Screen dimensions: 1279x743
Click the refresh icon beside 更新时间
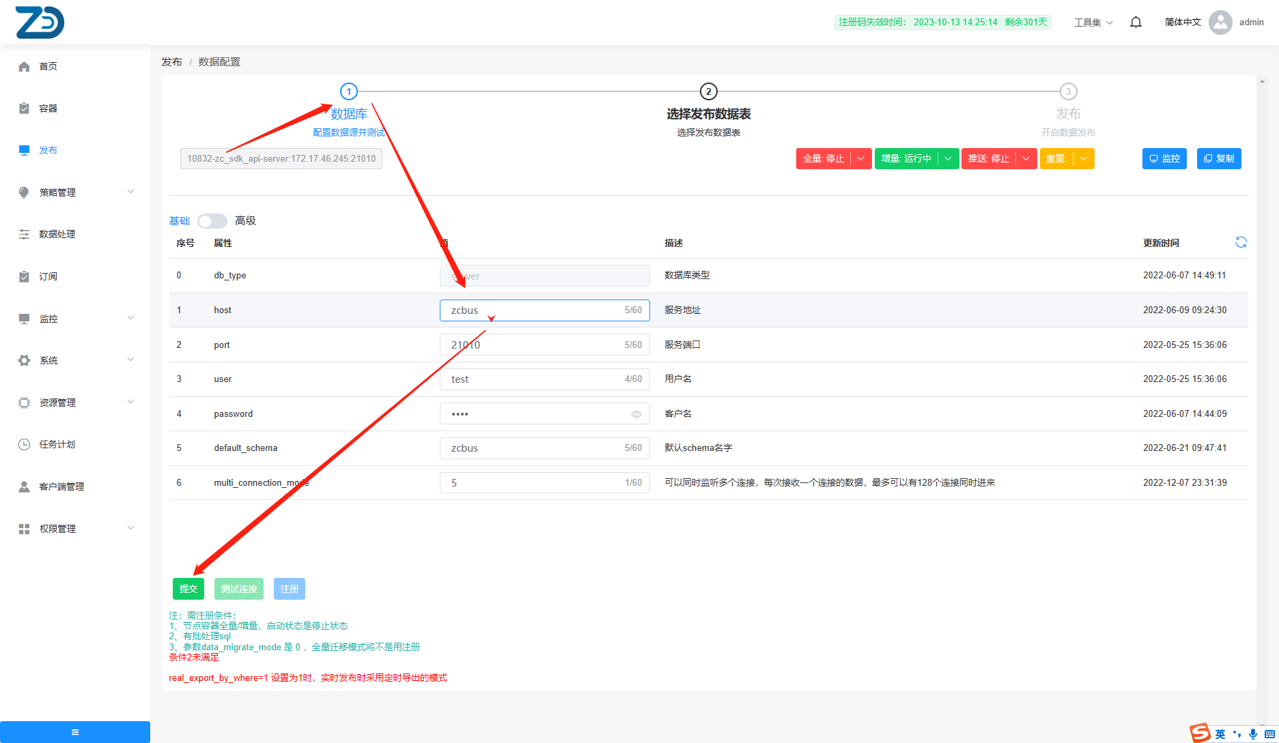1241,242
